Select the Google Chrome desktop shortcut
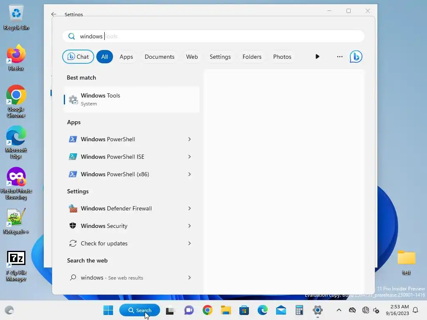427x320 pixels. [x=16, y=102]
